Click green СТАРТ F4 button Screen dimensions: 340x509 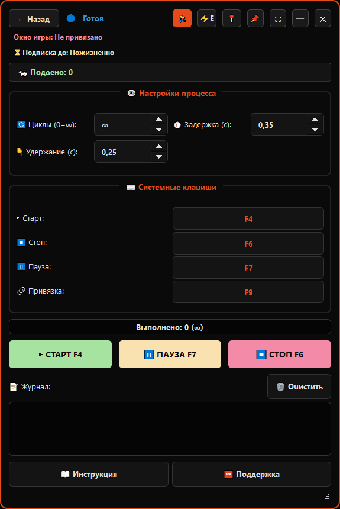pyautogui.click(x=60, y=354)
